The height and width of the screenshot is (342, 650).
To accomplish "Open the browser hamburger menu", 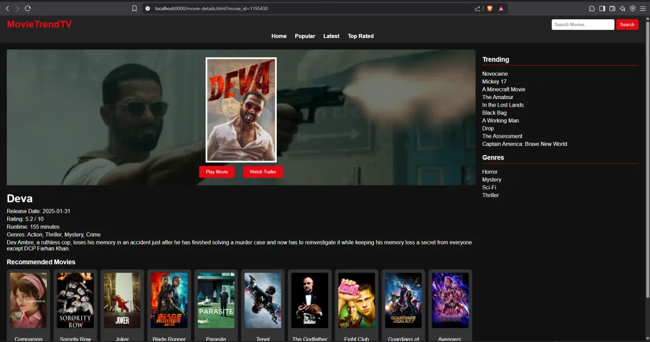I will pyautogui.click(x=643, y=9).
